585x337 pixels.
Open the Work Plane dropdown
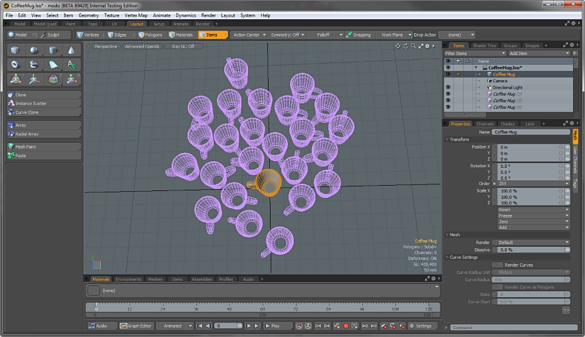pos(395,34)
